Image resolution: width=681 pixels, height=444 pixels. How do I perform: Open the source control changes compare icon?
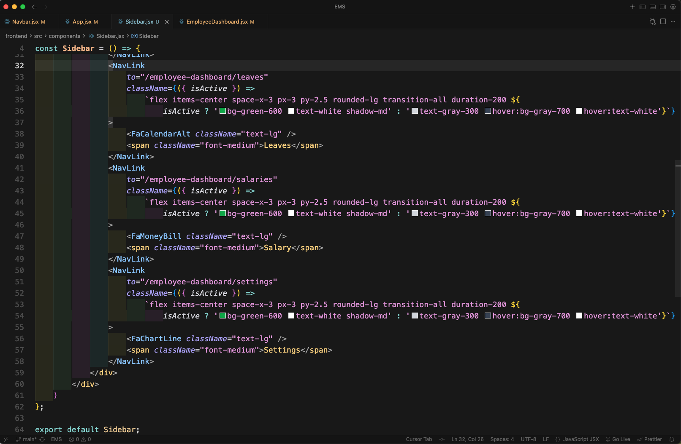pos(653,21)
